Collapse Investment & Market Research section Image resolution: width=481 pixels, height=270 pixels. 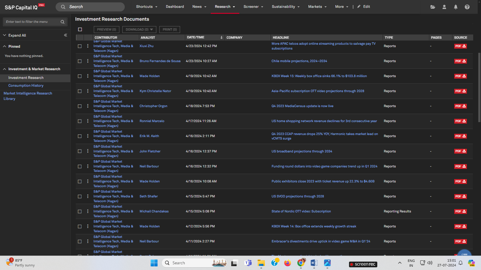(5, 69)
